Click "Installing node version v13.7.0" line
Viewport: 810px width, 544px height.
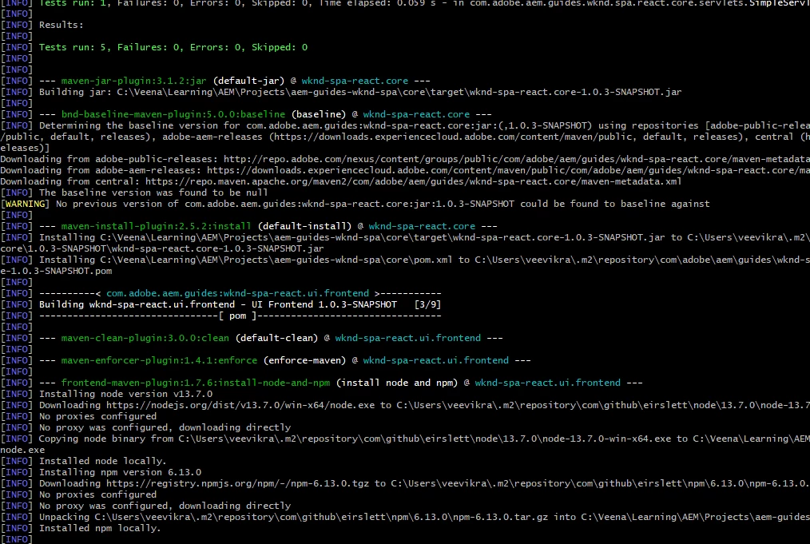(125, 394)
